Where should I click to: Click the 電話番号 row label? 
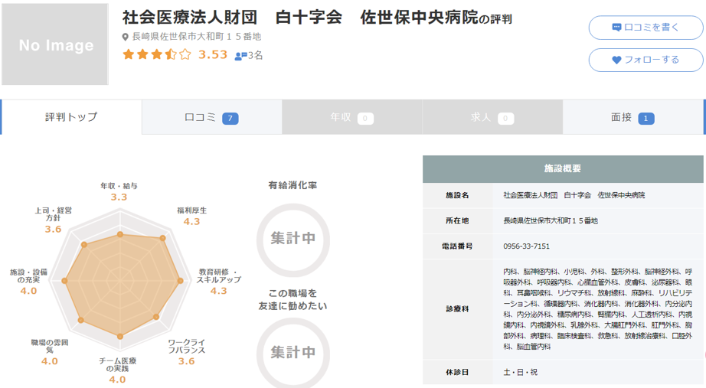[x=457, y=246]
